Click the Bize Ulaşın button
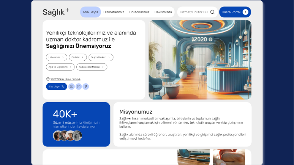The image size is (294, 165). click(x=56, y=87)
